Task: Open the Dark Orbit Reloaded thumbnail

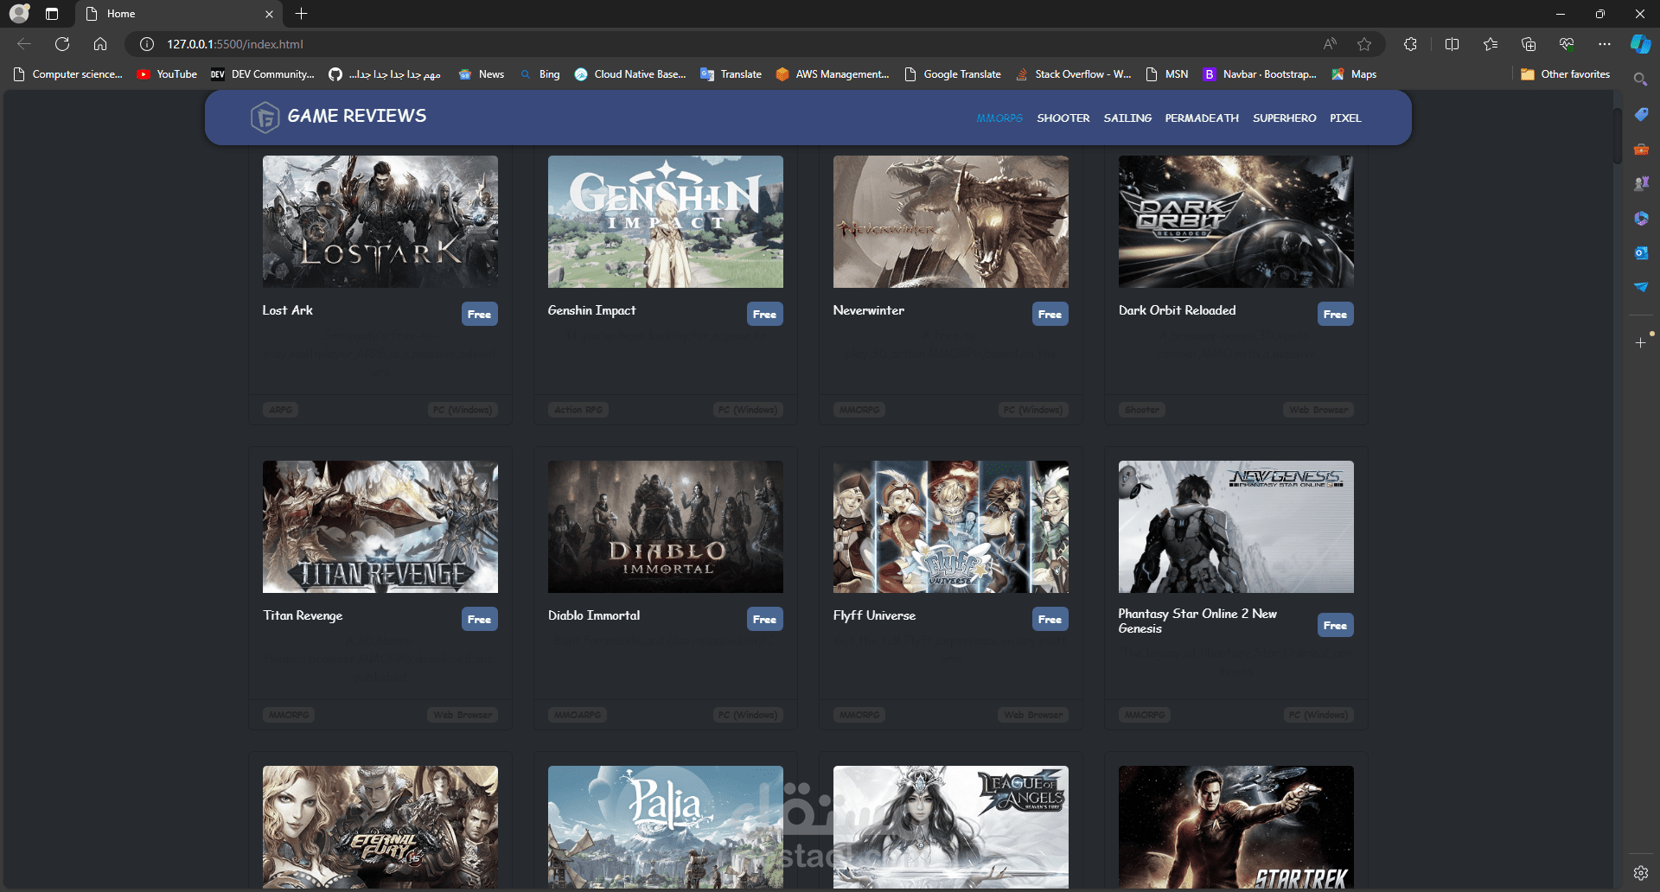Action: point(1236,221)
